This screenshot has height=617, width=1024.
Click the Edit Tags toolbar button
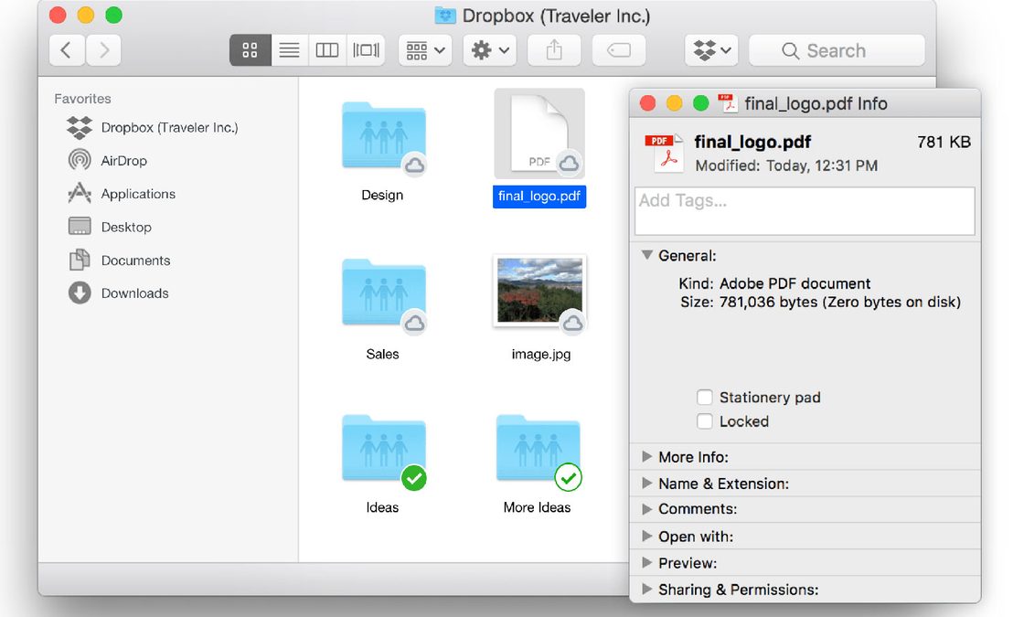[x=618, y=50]
